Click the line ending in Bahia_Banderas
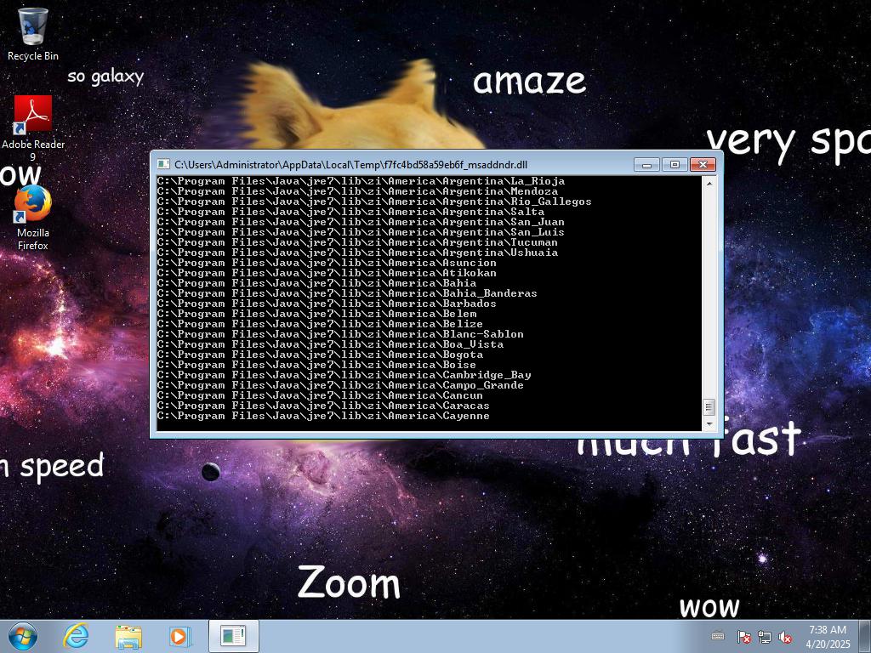 click(347, 293)
